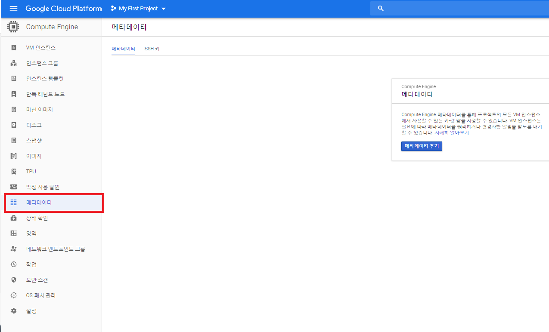The width and height of the screenshot is (549, 332).
Task: Open 인스턴스 템플릿 in the sidebar
Action: (45, 79)
